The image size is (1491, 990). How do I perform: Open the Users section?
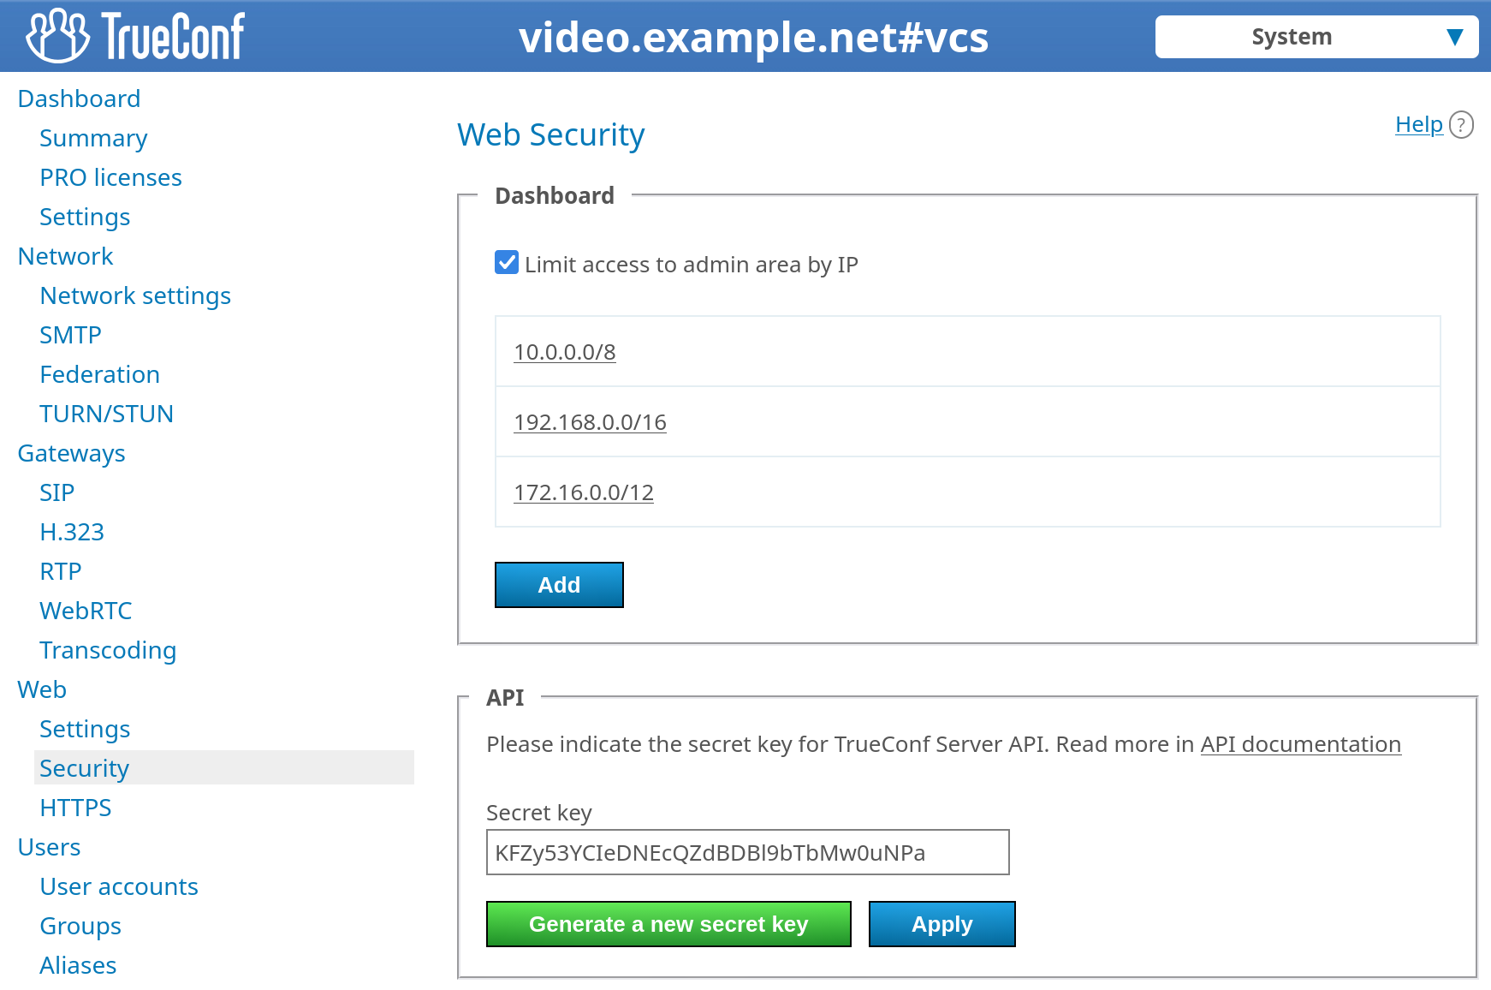[49, 847]
